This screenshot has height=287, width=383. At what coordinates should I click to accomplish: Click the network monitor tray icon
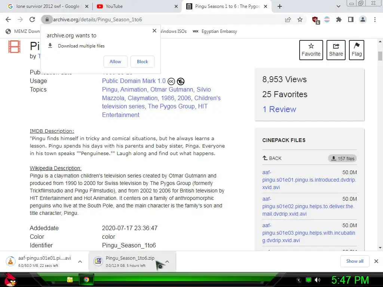tap(309, 280)
